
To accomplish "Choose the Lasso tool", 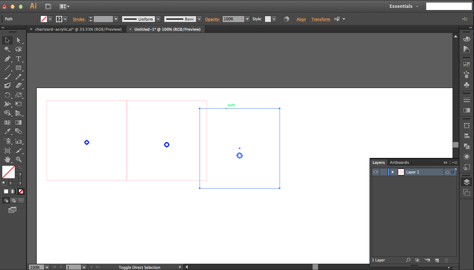I will [x=19, y=50].
